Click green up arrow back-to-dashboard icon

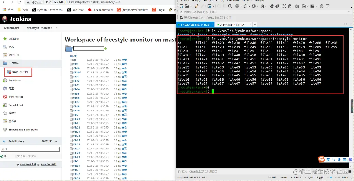click(5, 38)
